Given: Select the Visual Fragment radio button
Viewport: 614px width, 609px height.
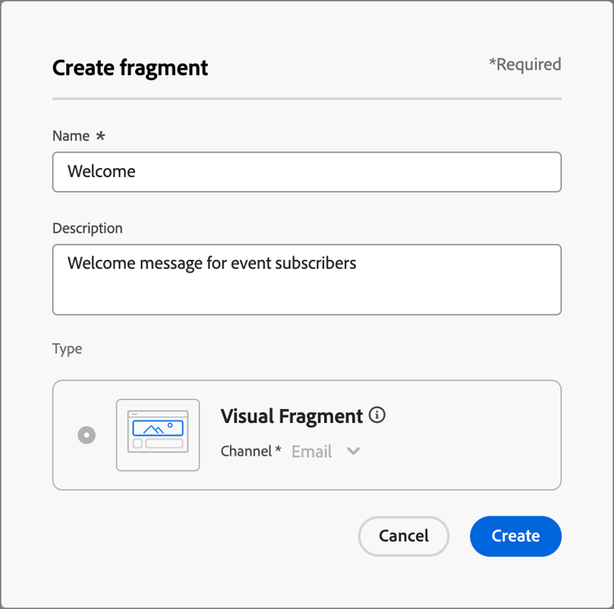Looking at the screenshot, I should pos(87,435).
